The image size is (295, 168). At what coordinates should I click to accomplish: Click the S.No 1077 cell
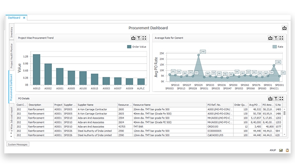point(278,126)
